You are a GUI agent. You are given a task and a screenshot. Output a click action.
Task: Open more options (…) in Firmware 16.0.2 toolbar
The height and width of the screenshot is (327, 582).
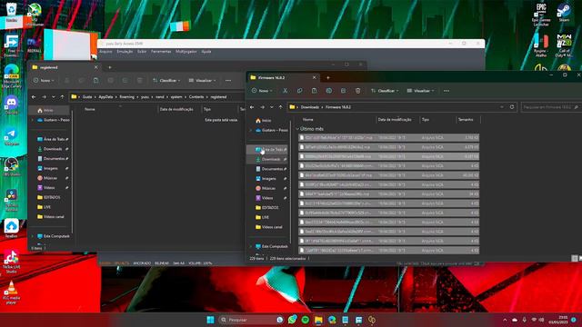447,91
